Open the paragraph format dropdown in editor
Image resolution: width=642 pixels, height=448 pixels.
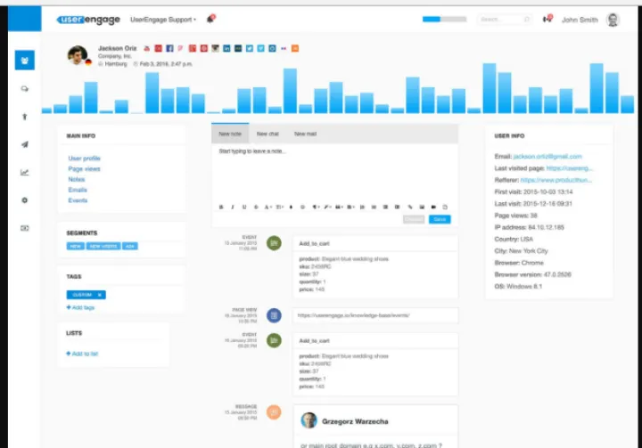(315, 207)
